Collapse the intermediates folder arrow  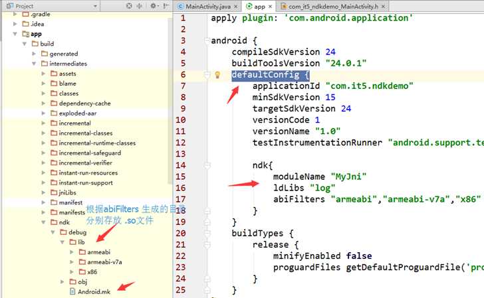click(x=34, y=64)
